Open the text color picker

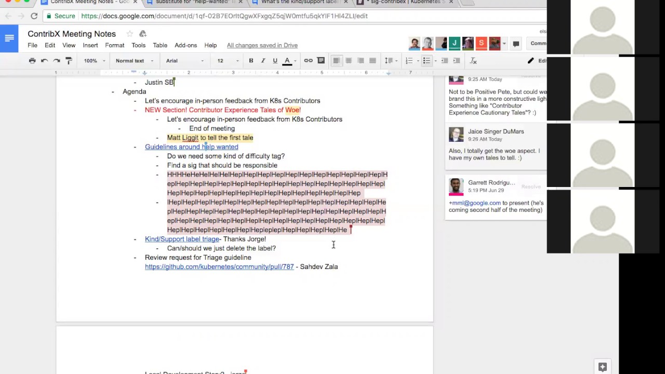[287, 61]
